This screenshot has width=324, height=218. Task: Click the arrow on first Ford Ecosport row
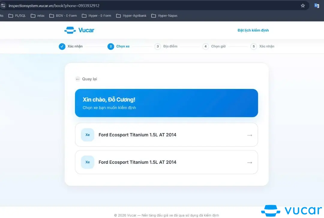point(250,135)
